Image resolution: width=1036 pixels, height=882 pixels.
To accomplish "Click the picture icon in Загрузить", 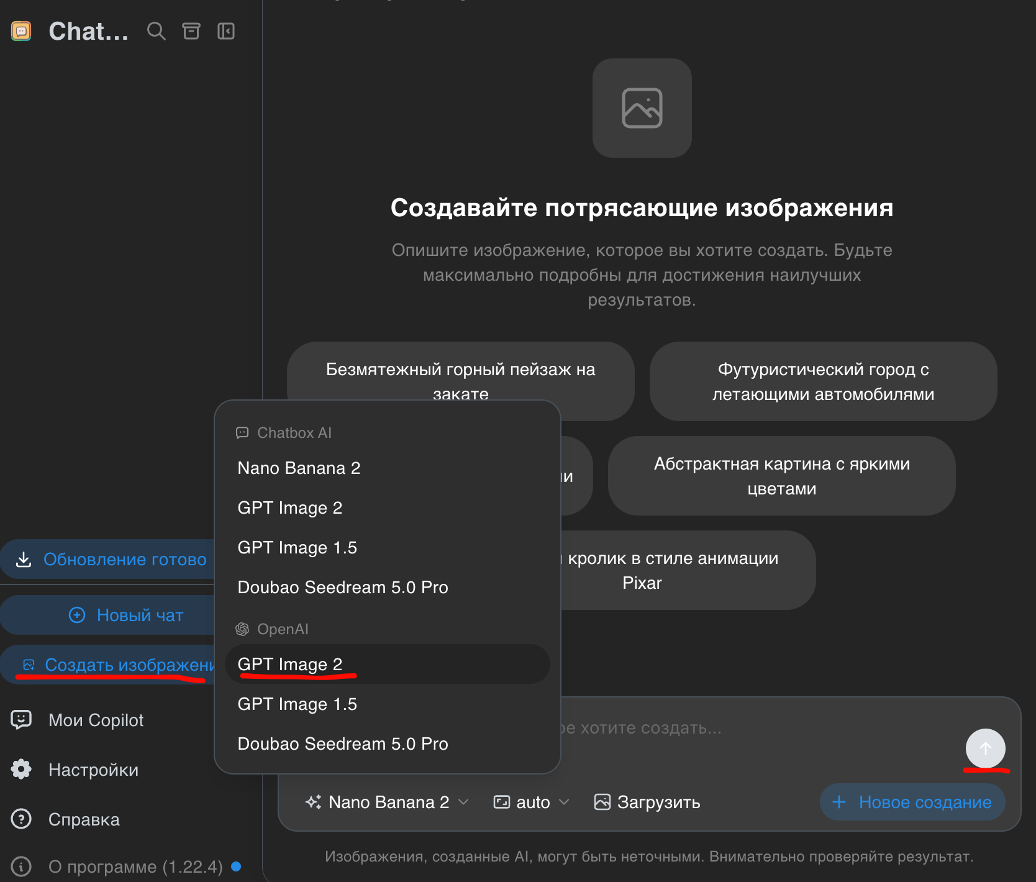I will point(602,802).
